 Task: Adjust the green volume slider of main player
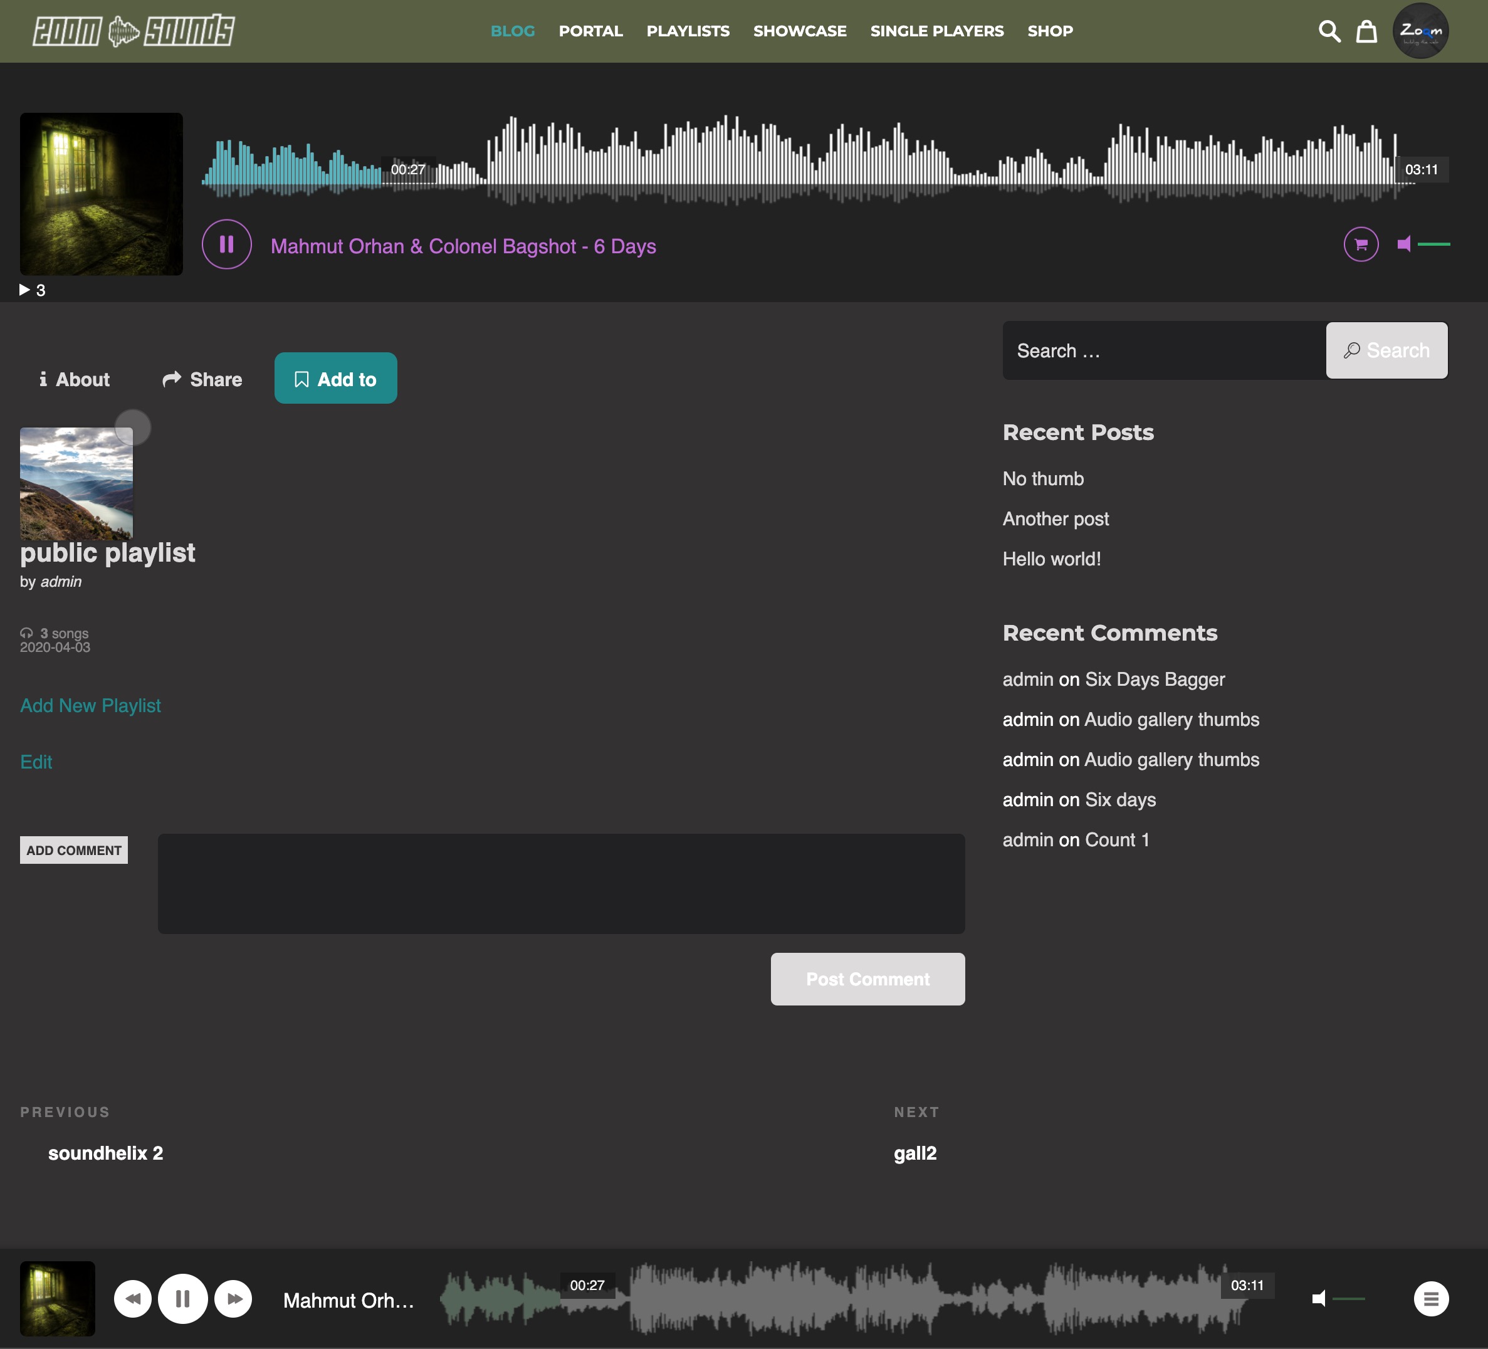1433,244
